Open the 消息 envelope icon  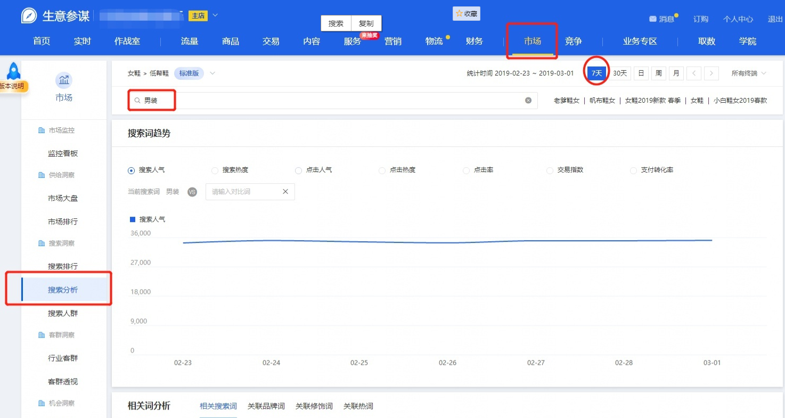pyautogui.click(x=652, y=19)
